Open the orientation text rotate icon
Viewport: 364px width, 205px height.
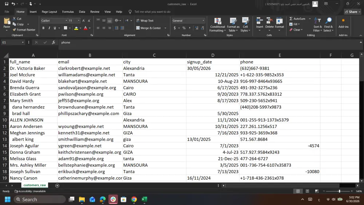116,20
